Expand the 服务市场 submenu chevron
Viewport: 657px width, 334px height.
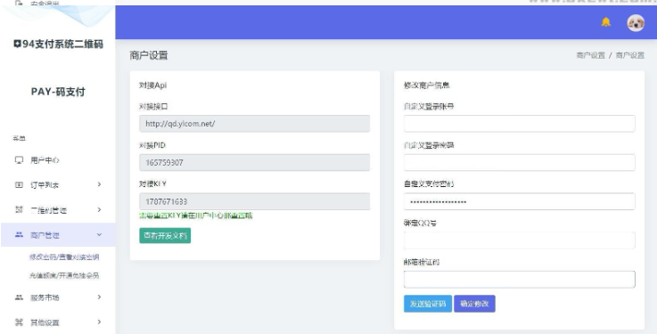pyautogui.click(x=99, y=297)
